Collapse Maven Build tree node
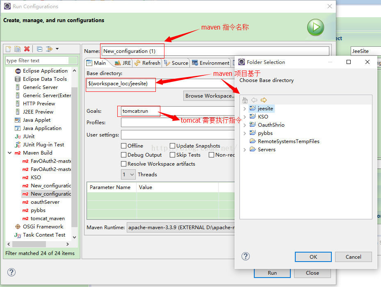Screen dimensions: 381x287 coord(10,153)
